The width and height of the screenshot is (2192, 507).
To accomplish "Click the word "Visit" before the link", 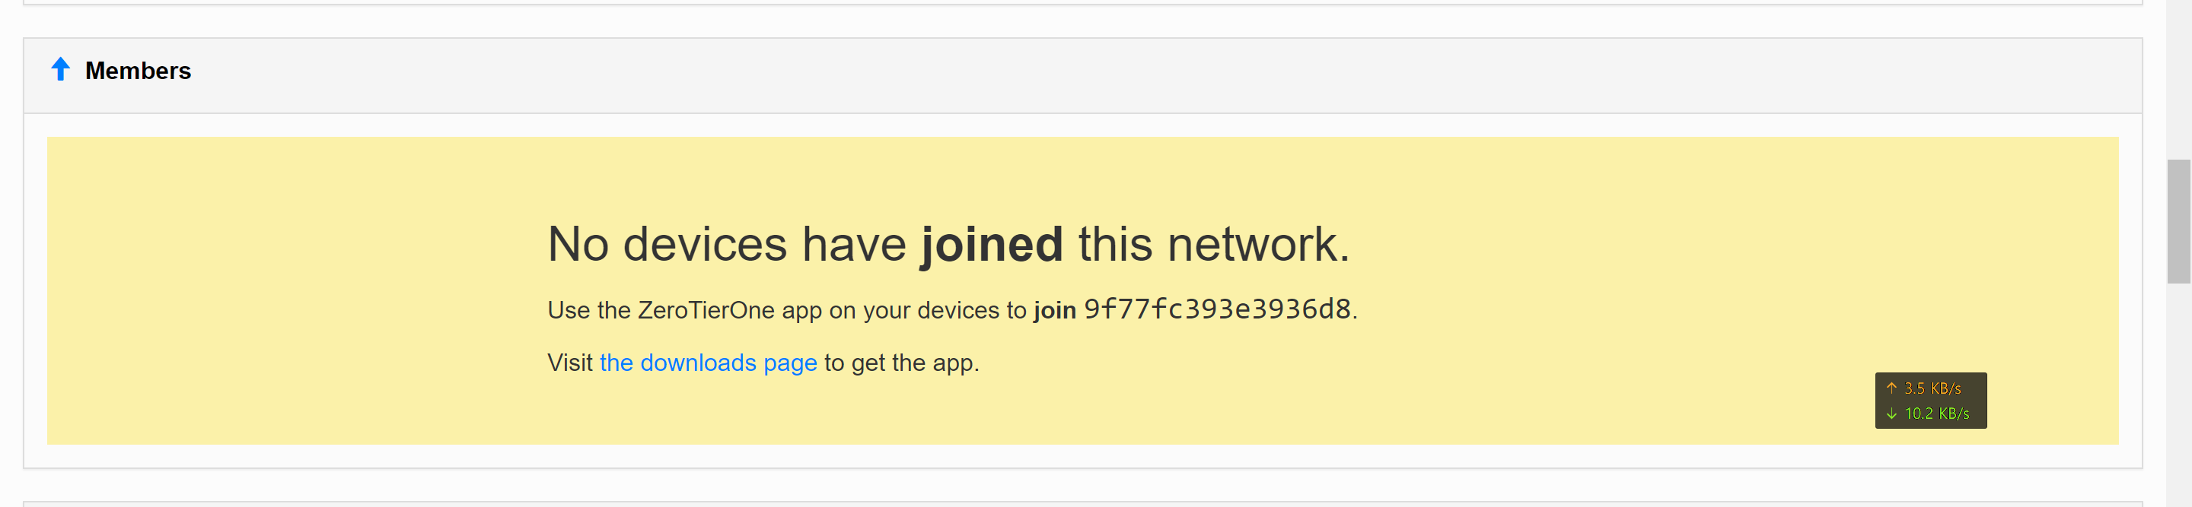I will tap(569, 363).
